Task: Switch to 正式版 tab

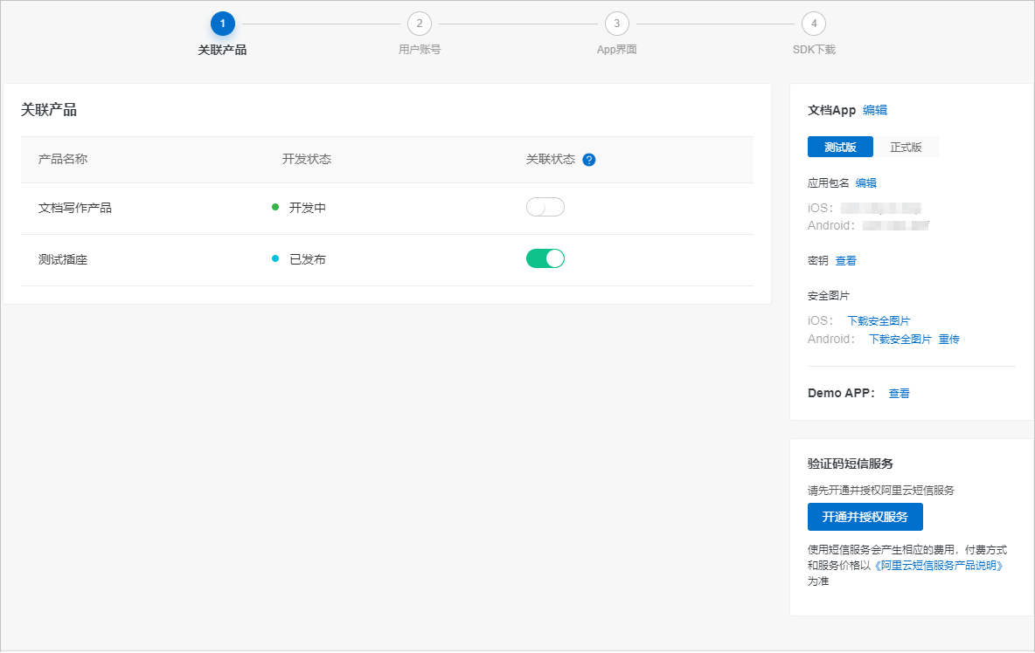Action: [x=906, y=147]
